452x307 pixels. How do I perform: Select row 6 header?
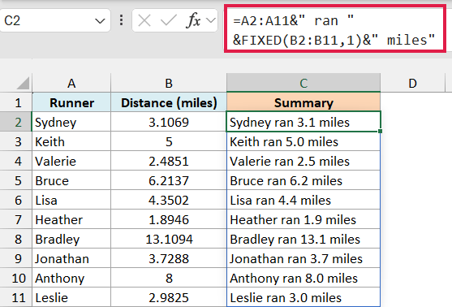click(x=16, y=200)
